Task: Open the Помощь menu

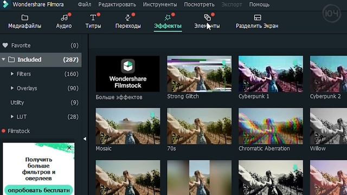Action: click(259, 4)
